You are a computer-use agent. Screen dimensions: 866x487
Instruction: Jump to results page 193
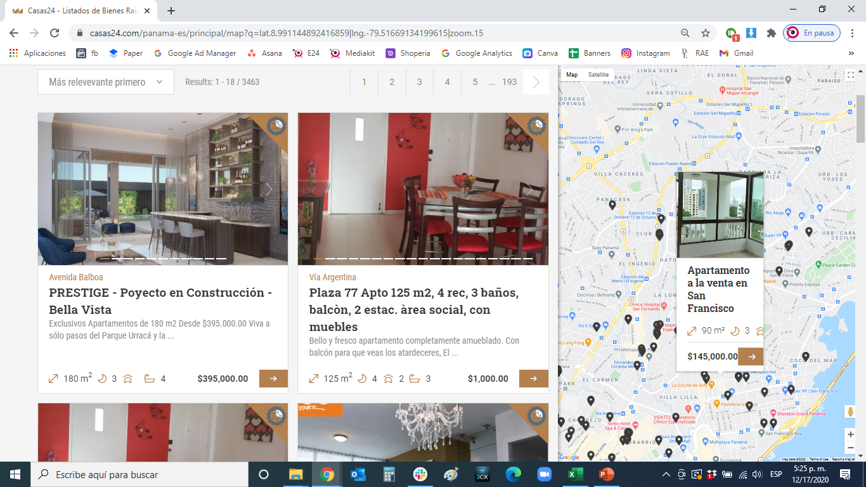pos(509,82)
